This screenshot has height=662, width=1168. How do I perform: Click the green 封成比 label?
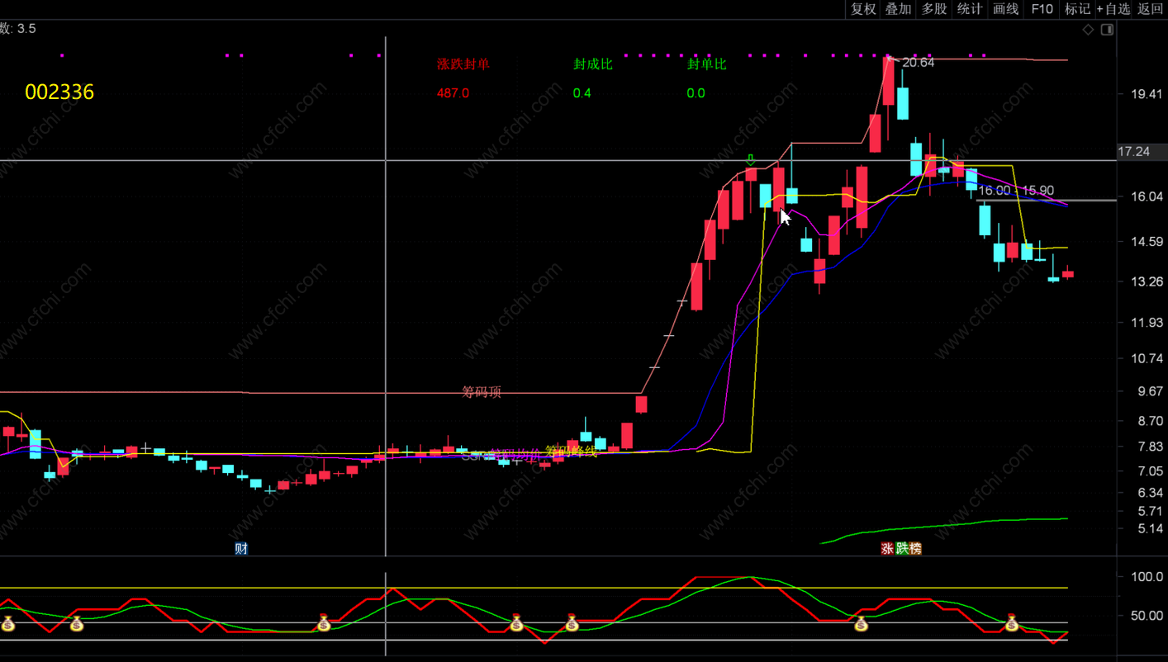(593, 64)
